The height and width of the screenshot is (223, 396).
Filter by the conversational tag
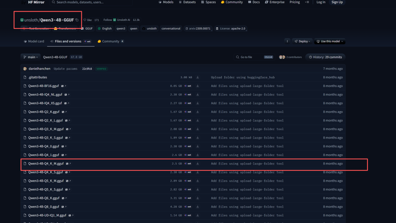171,29
